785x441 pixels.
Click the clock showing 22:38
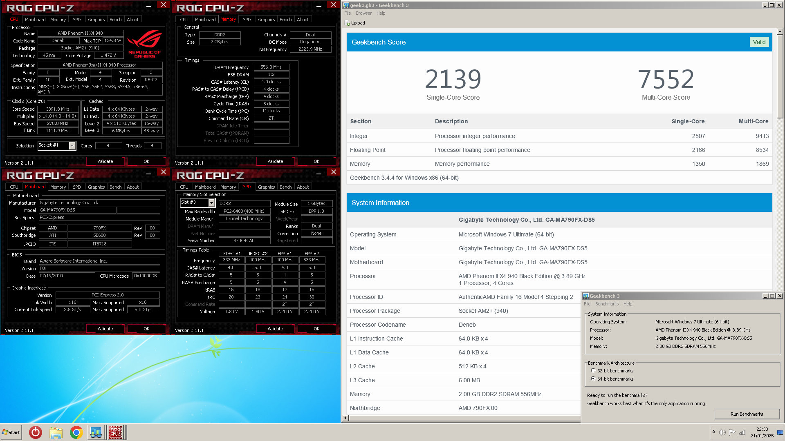point(762,429)
